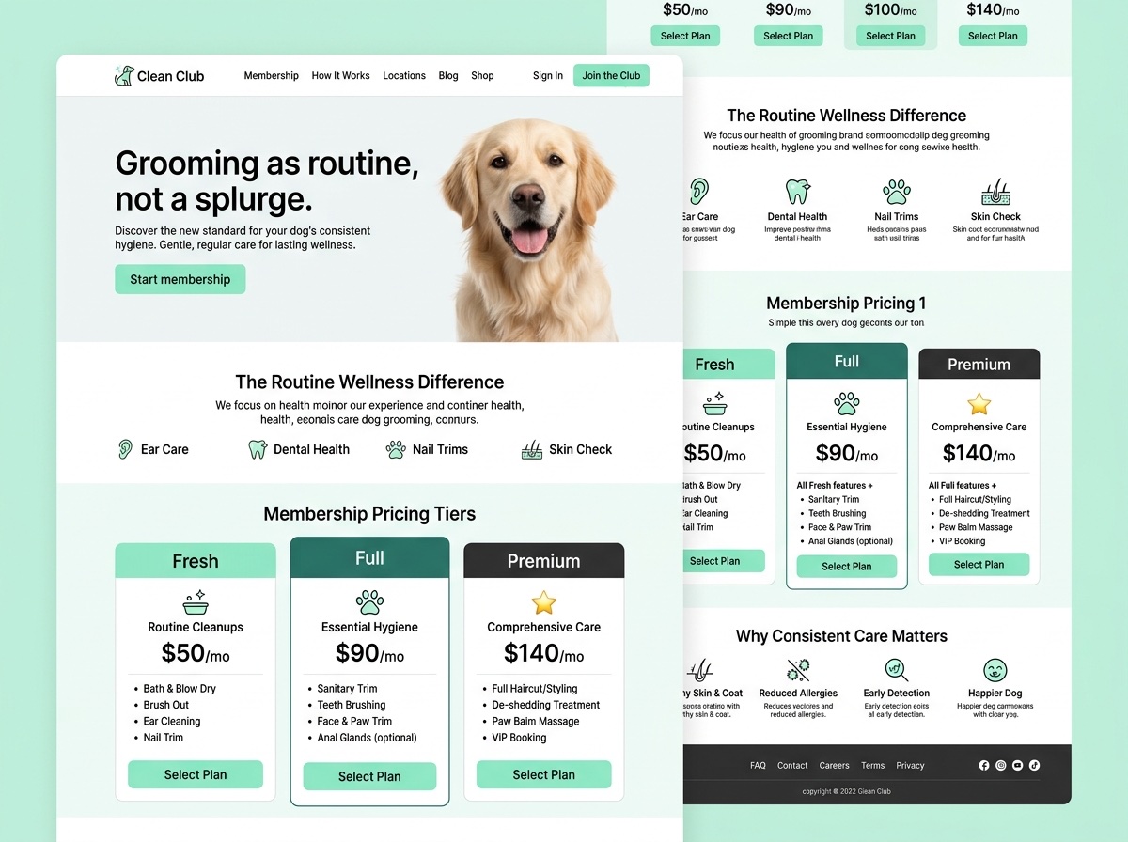Click the TikTok icon in the footer
Image resolution: width=1128 pixels, height=842 pixels.
point(1034,766)
